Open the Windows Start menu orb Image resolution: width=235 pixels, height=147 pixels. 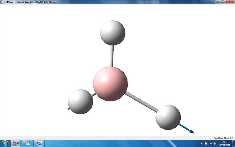coord(5,143)
